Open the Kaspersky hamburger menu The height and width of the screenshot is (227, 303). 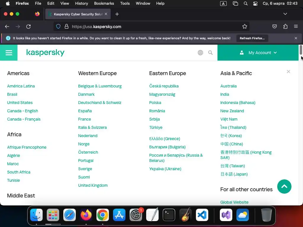pyautogui.click(x=9, y=53)
